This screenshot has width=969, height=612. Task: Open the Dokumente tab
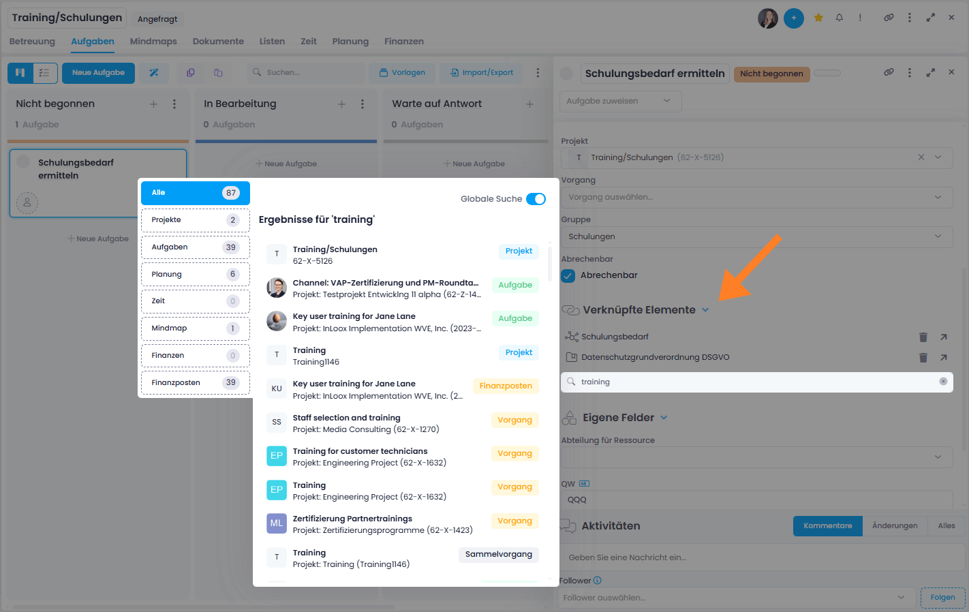(x=218, y=42)
